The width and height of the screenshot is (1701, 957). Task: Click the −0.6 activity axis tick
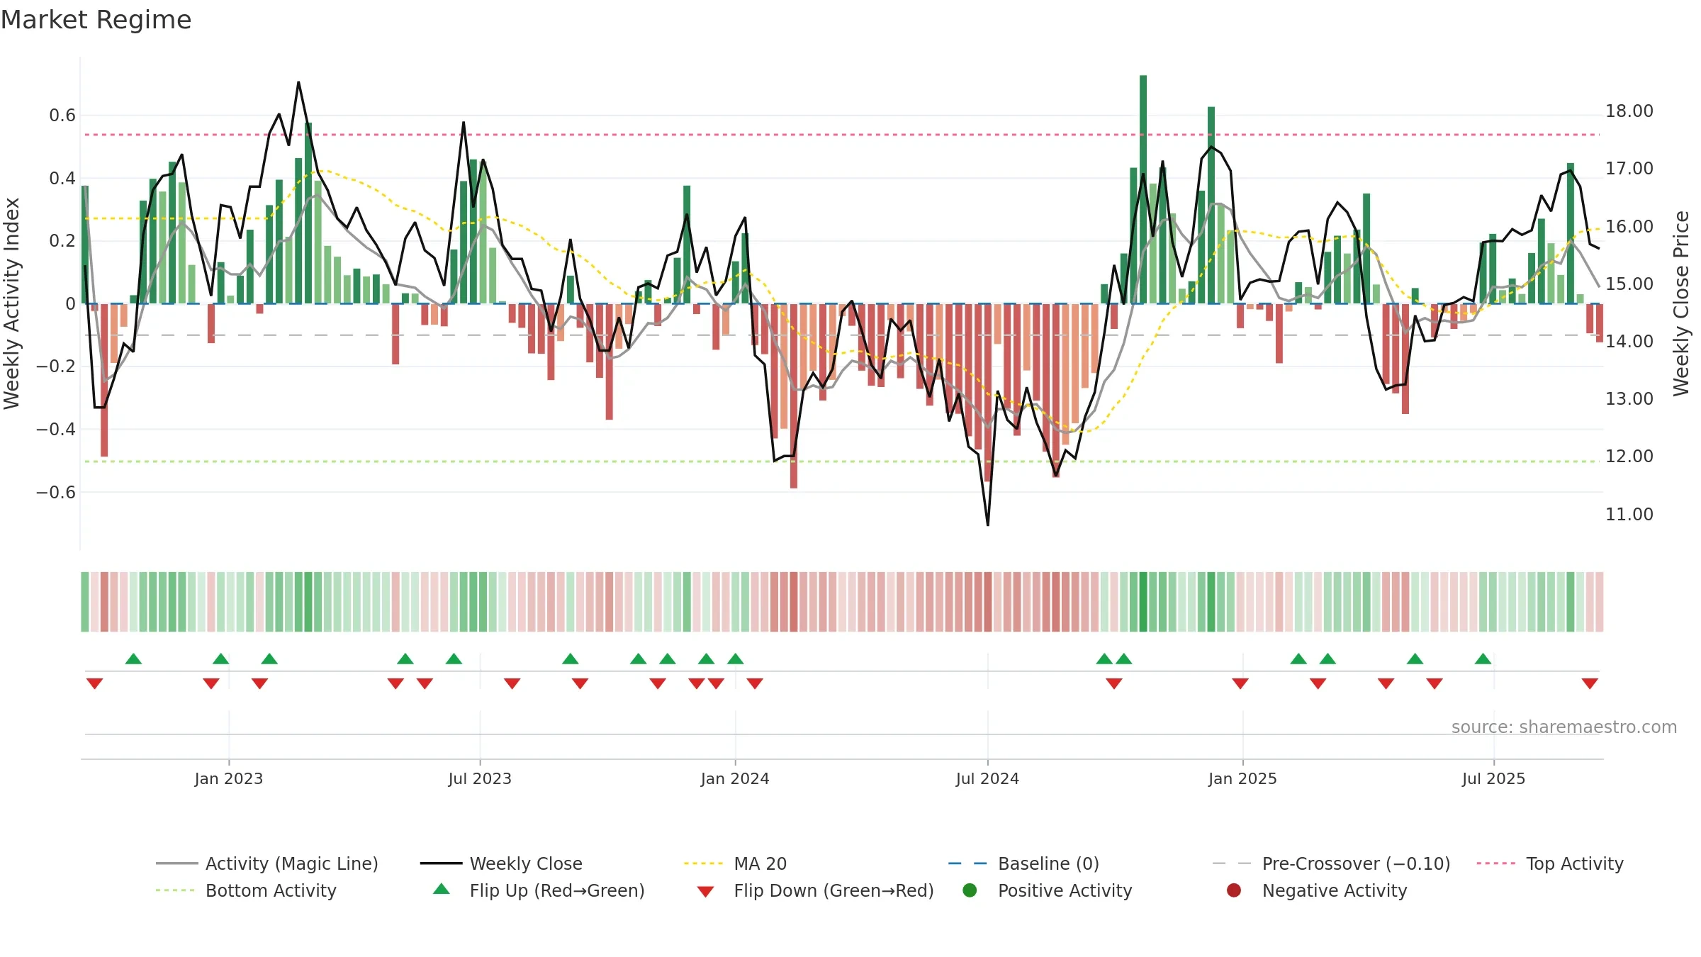pos(56,492)
